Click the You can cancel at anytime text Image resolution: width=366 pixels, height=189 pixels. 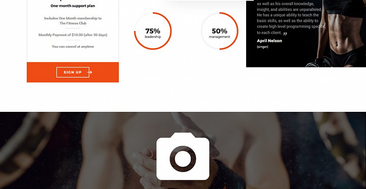[x=73, y=47]
